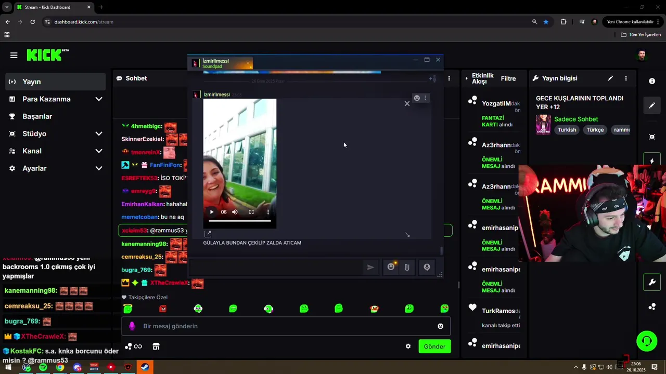Edit stream info with pencil icon

tap(610, 78)
